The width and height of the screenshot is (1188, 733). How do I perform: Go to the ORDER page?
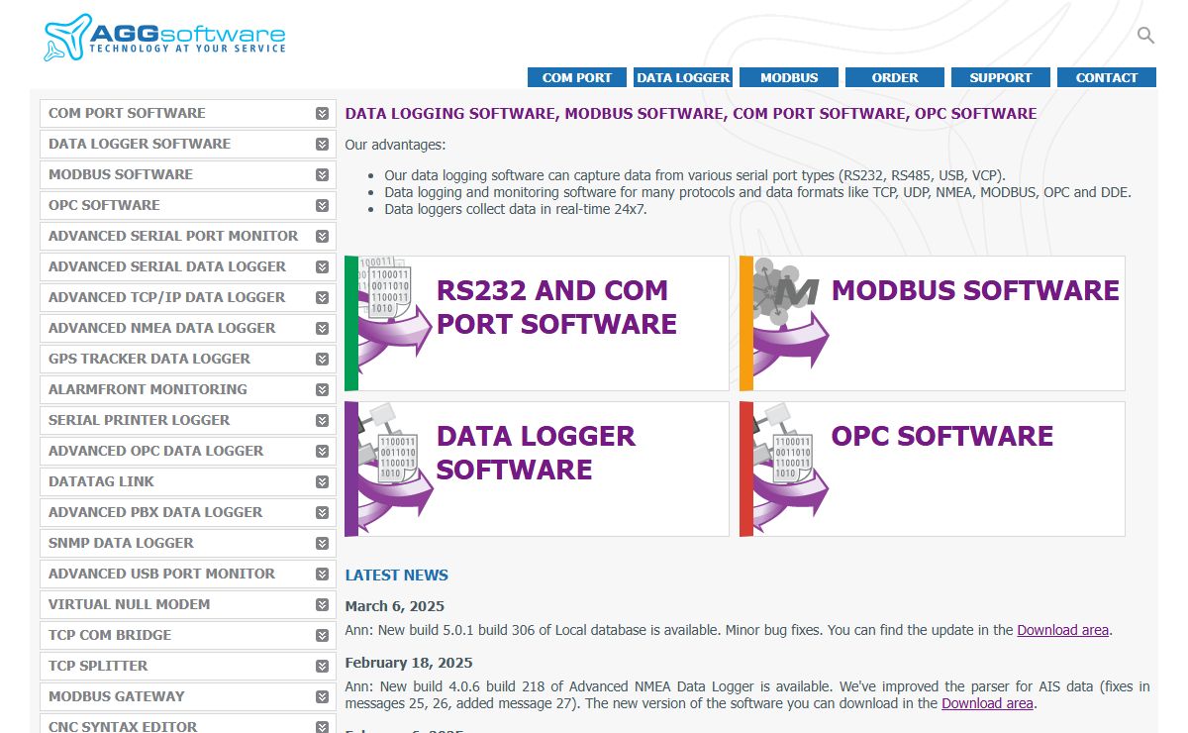pyautogui.click(x=895, y=77)
